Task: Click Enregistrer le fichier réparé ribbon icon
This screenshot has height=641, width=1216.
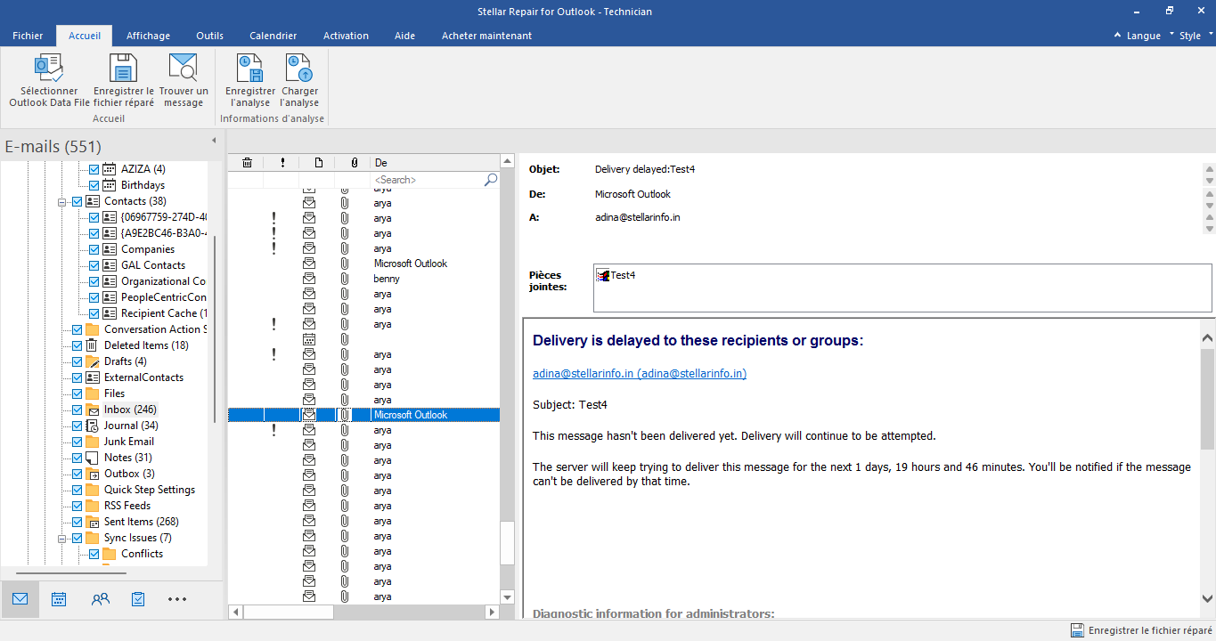Action: click(x=123, y=68)
